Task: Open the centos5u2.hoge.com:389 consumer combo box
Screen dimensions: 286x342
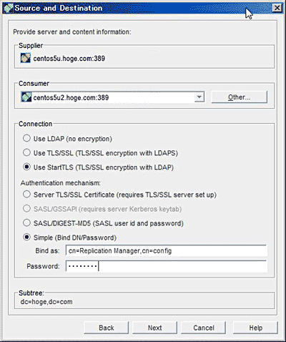Action: (112, 97)
